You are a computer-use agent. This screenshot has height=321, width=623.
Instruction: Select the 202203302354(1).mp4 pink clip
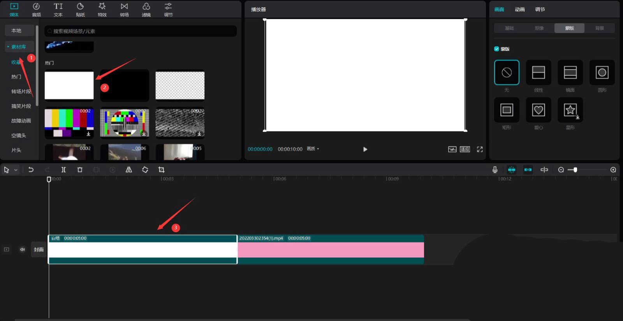coord(331,249)
